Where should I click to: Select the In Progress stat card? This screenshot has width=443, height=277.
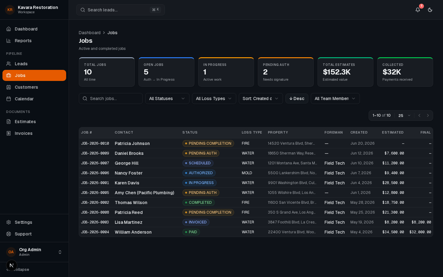click(226, 72)
